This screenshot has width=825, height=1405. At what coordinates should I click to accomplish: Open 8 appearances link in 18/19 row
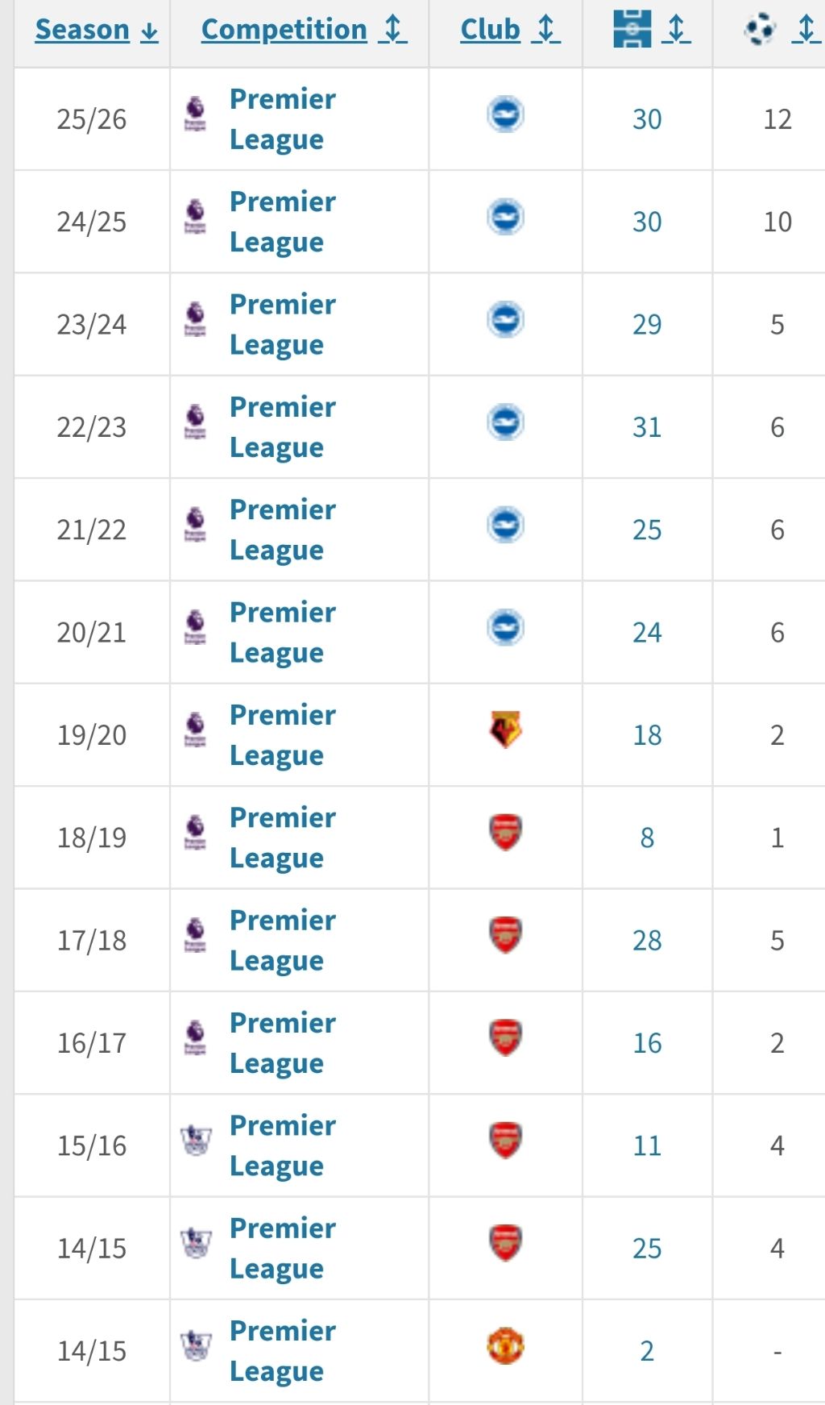click(x=647, y=838)
